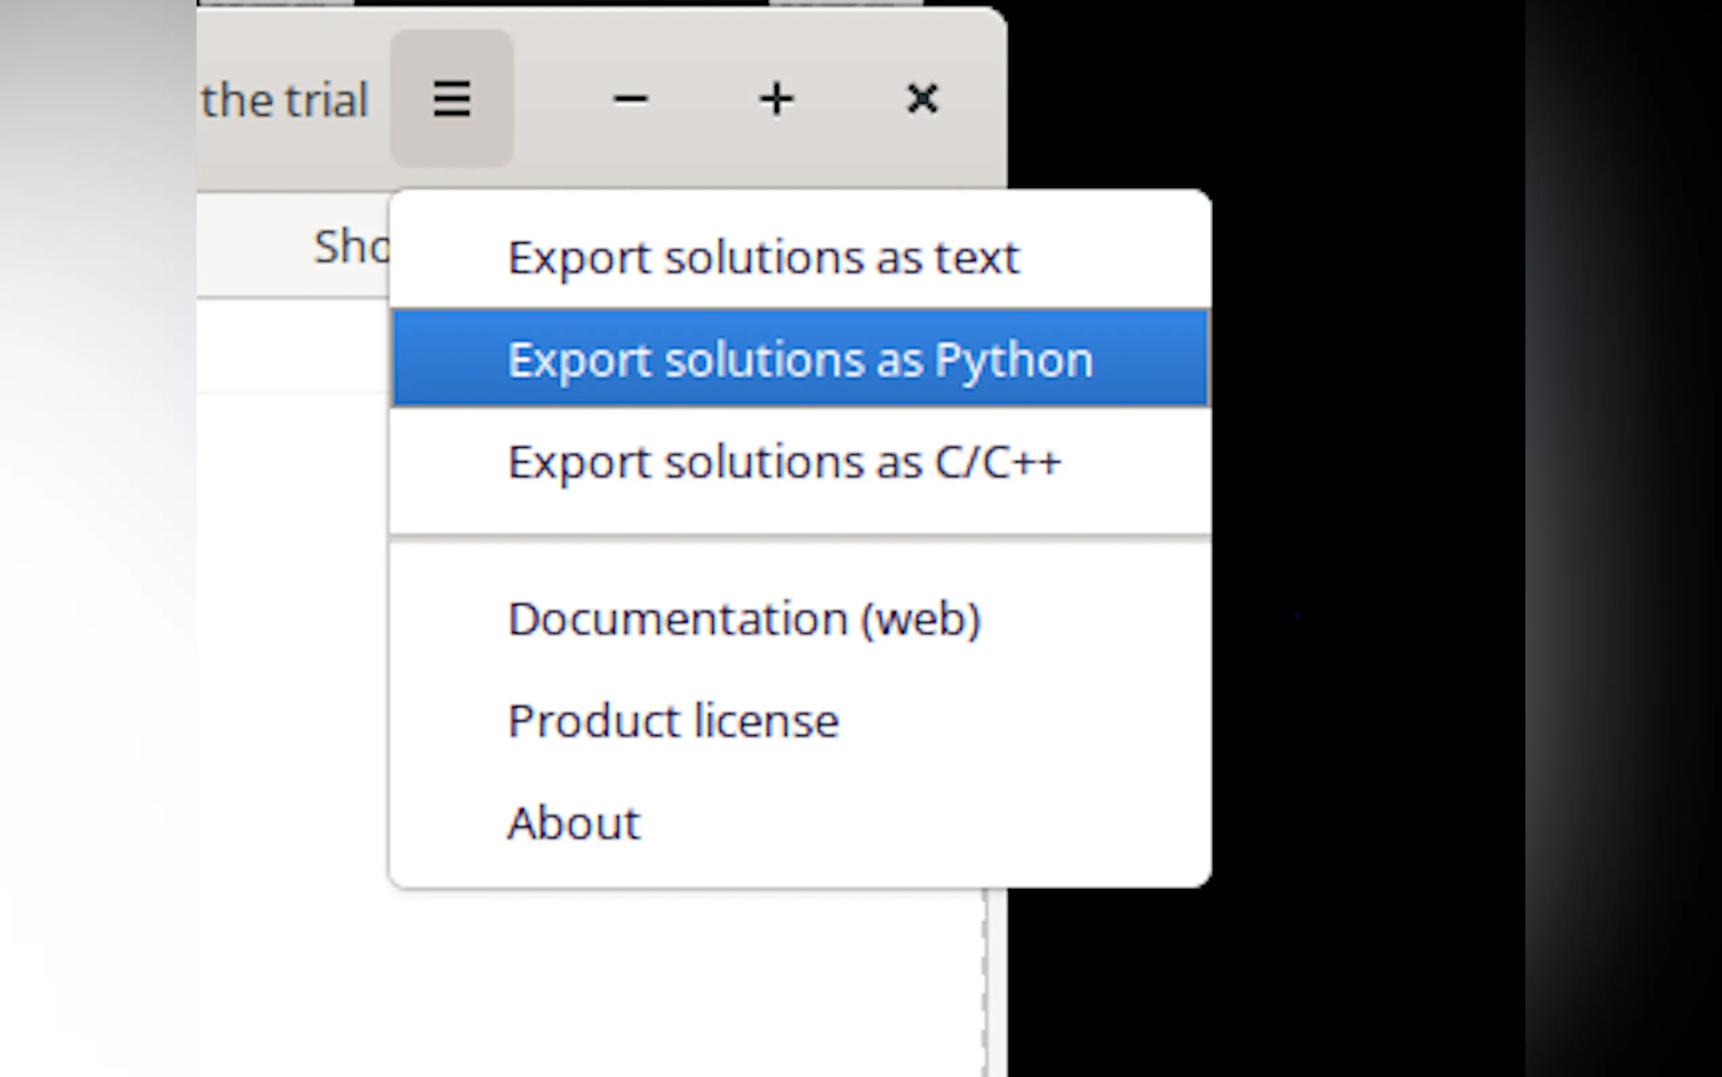The width and height of the screenshot is (1722, 1077).
Task: Click the separator line above Documentation
Action: [x=799, y=536]
